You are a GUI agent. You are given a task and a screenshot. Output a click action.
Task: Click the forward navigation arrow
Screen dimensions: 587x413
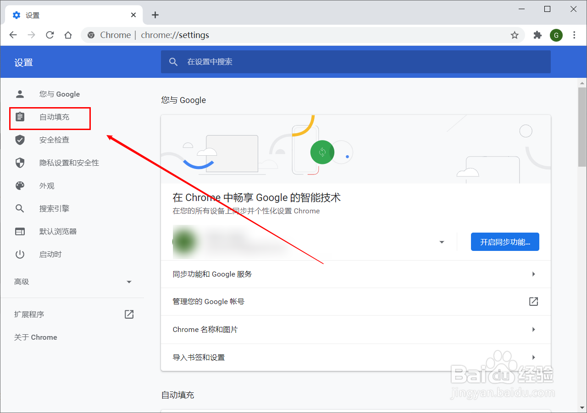click(x=31, y=35)
